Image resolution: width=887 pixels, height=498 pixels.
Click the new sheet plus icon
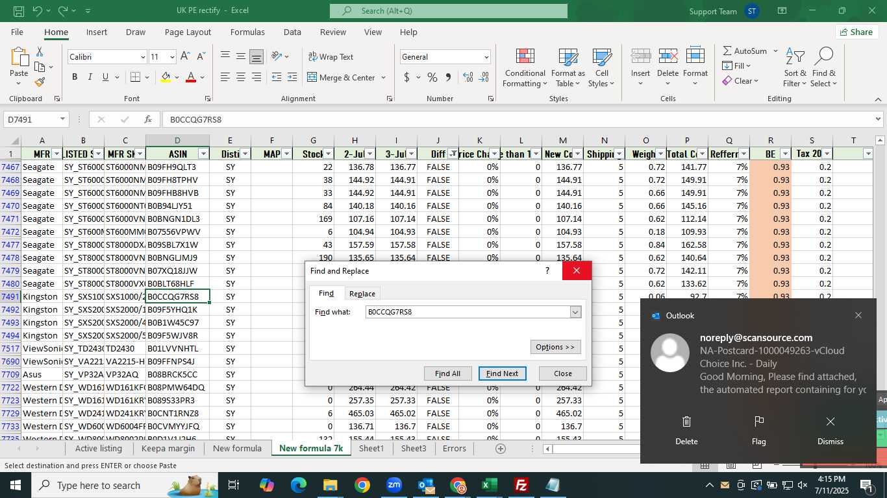(500, 448)
